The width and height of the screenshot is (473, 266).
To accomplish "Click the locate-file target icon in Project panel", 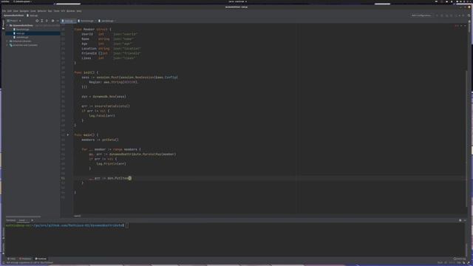I will [x=37, y=21].
